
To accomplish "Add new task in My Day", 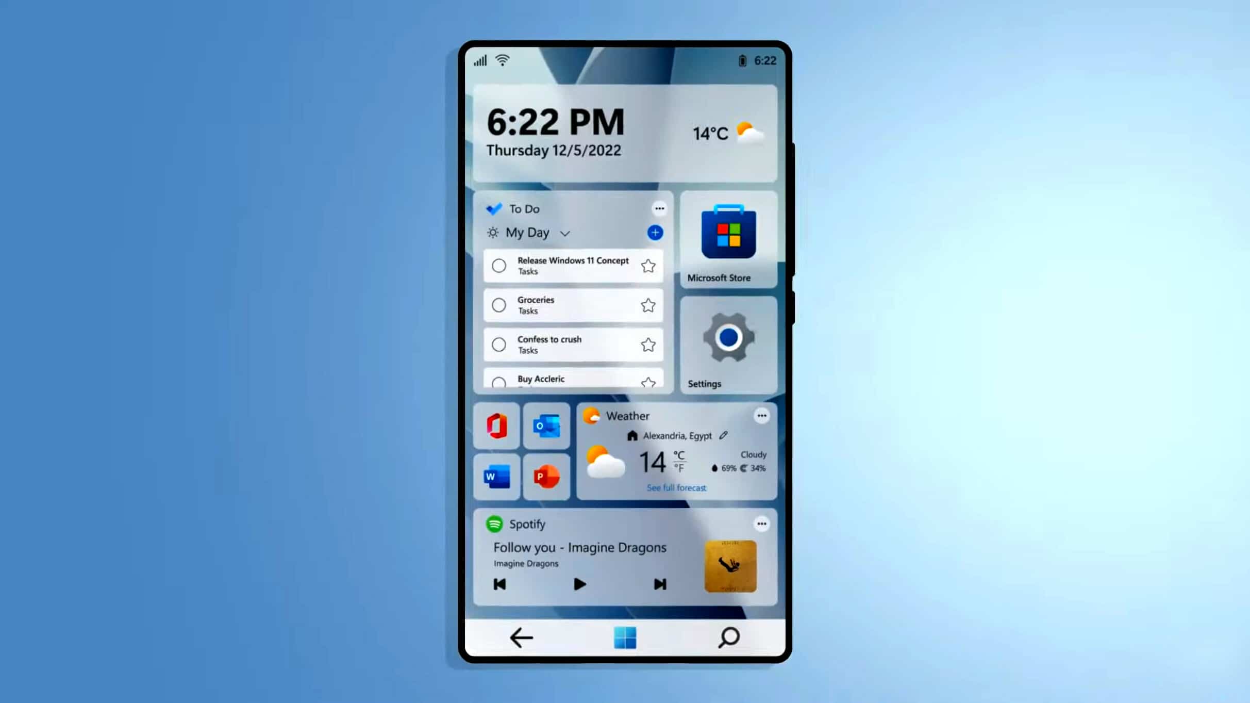I will [x=655, y=232].
